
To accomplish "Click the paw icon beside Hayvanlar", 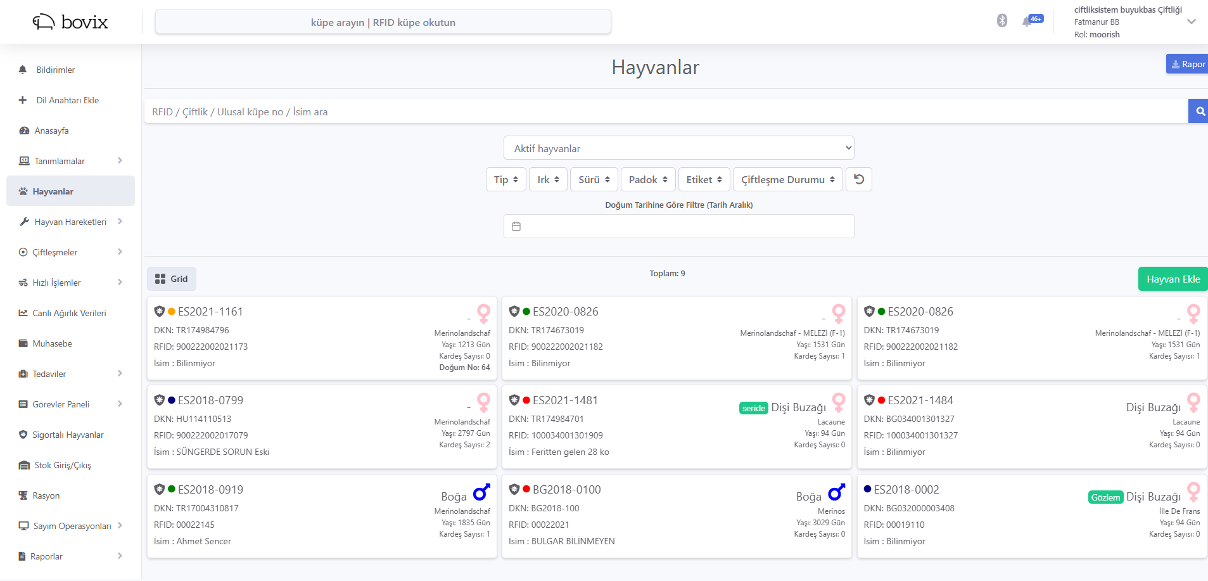I will pyautogui.click(x=23, y=191).
